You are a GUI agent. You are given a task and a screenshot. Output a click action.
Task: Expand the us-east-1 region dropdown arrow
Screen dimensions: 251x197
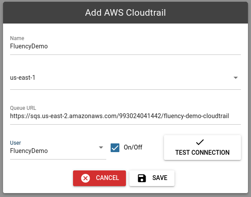pos(235,78)
